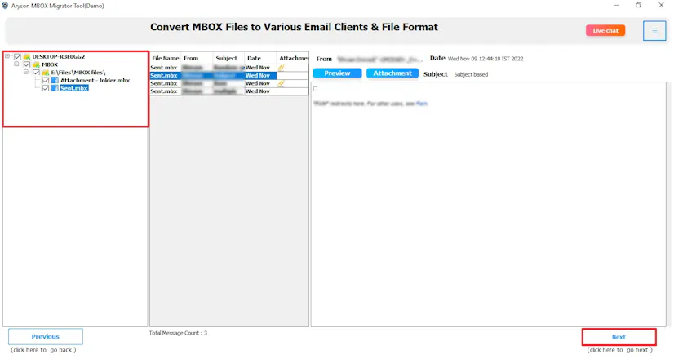Collapse the E:\Files\MBOX files node
Screen dimensions: 674x359
[26, 72]
